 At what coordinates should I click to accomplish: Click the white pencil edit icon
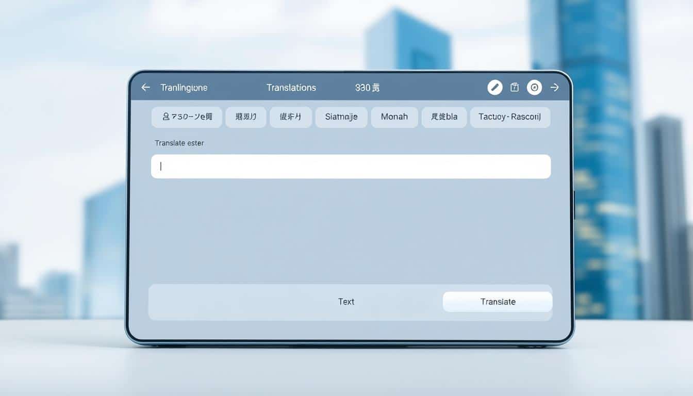coord(494,88)
